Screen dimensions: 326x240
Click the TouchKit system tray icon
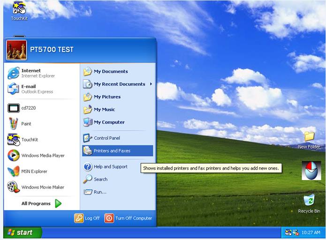[x=288, y=232]
